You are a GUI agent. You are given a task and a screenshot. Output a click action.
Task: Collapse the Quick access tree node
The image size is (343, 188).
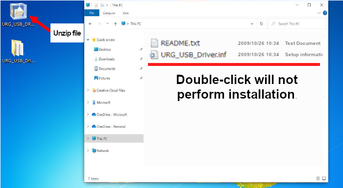tap(88, 40)
